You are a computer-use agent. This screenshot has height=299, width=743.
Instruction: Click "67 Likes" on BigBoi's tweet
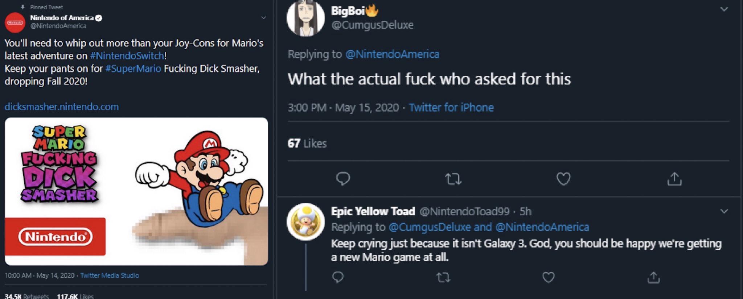pyautogui.click(x=307, y=143)
